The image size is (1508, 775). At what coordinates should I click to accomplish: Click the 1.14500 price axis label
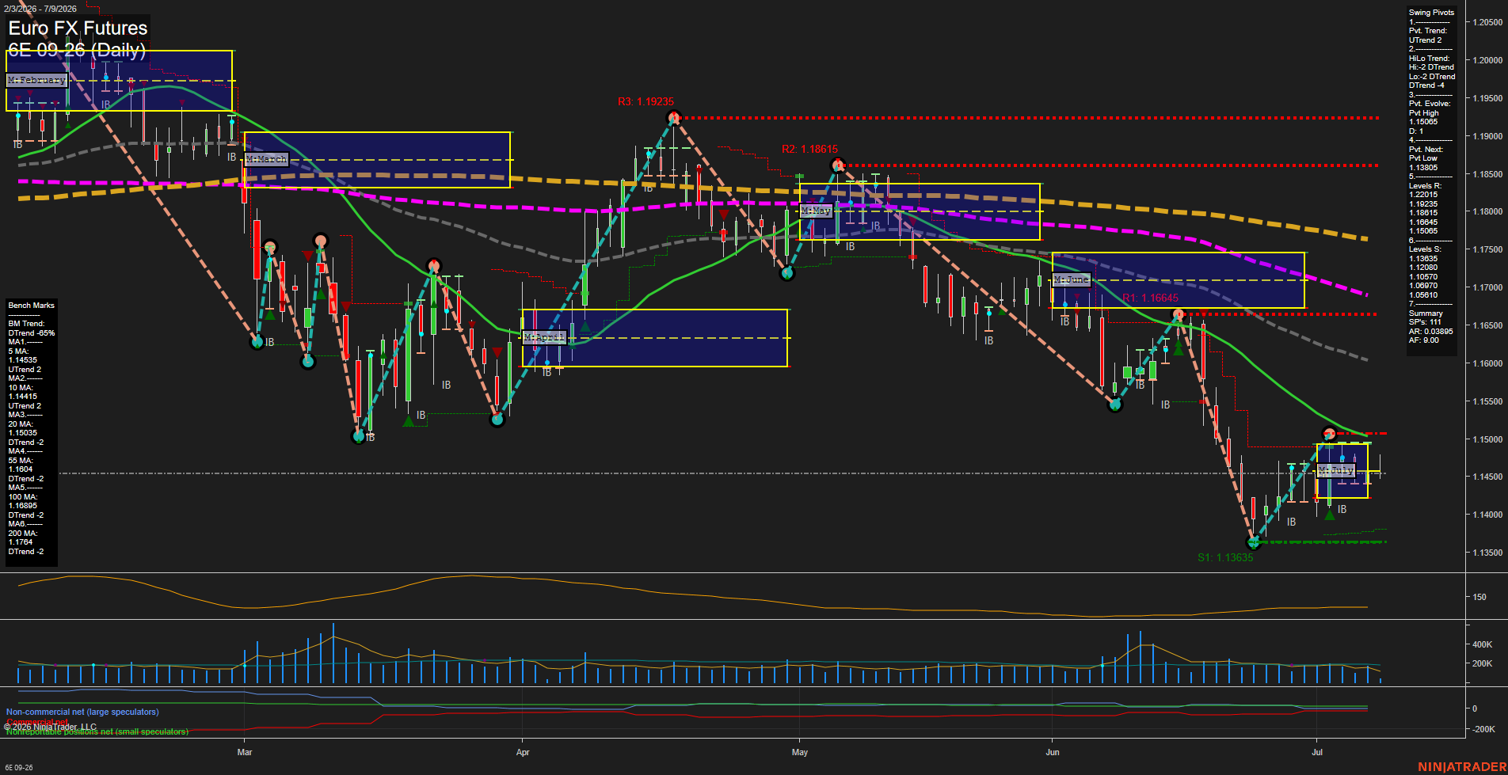pyautogui.click(x=1487, y=477)
